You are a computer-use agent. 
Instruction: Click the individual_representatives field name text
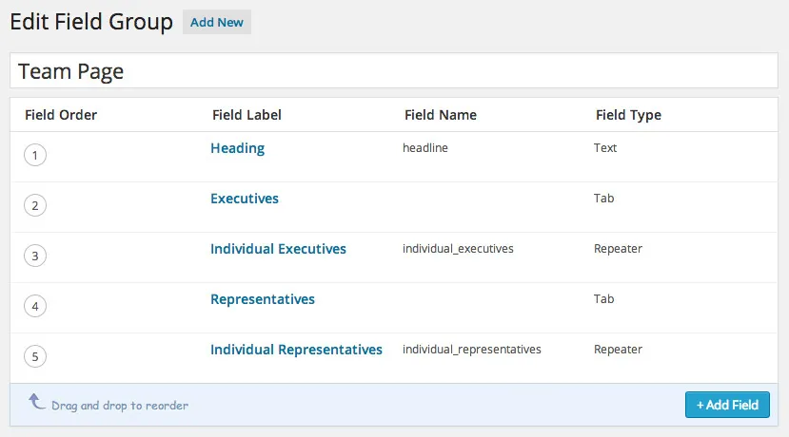[471, 350]
